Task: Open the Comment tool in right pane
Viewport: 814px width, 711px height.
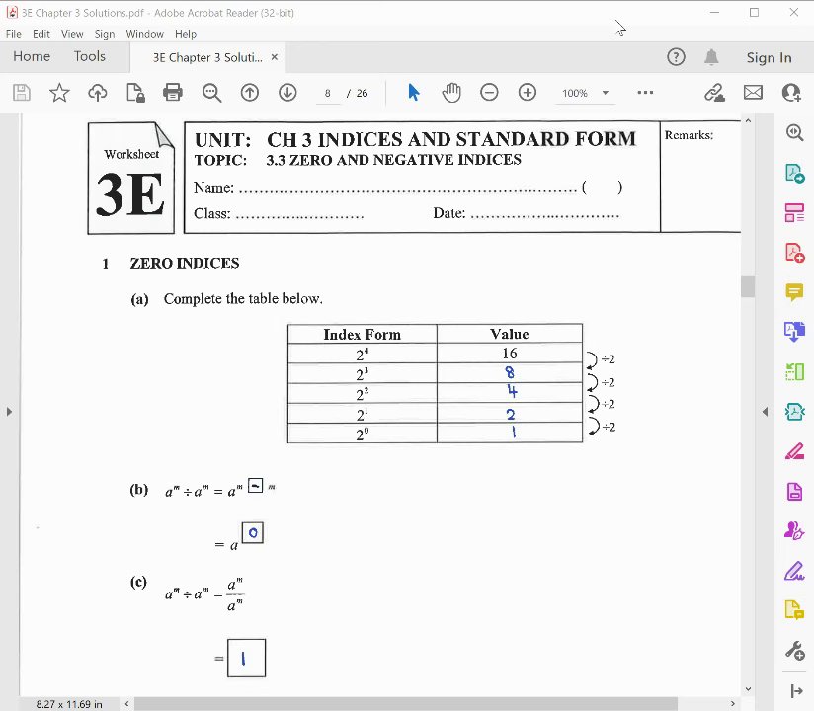Action: [794, 292]
